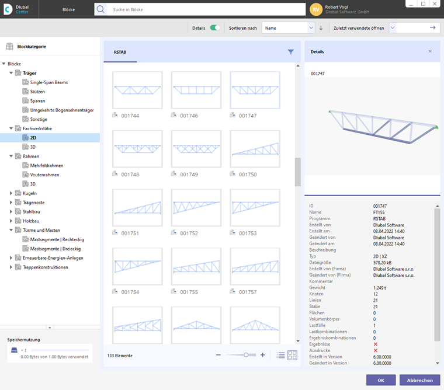This screenshot has width=444, height=390.
Task: Select Umgekehrte Bogensehnenträger category
Action: click(62, 110)
